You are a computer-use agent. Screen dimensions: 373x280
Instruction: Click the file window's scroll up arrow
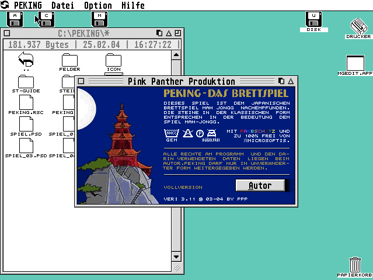tap(176, 55)
